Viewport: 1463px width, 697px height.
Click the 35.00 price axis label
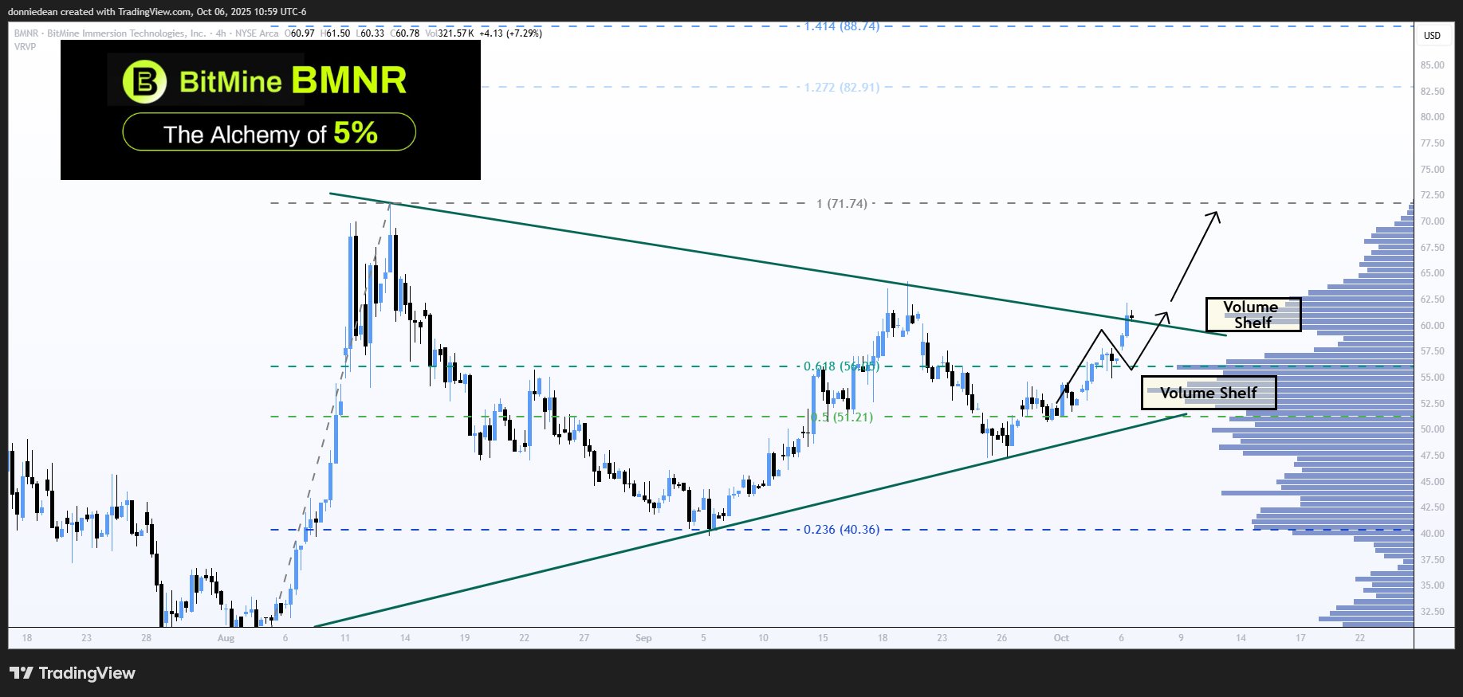pyautogui.click(x=1433, y=585)
